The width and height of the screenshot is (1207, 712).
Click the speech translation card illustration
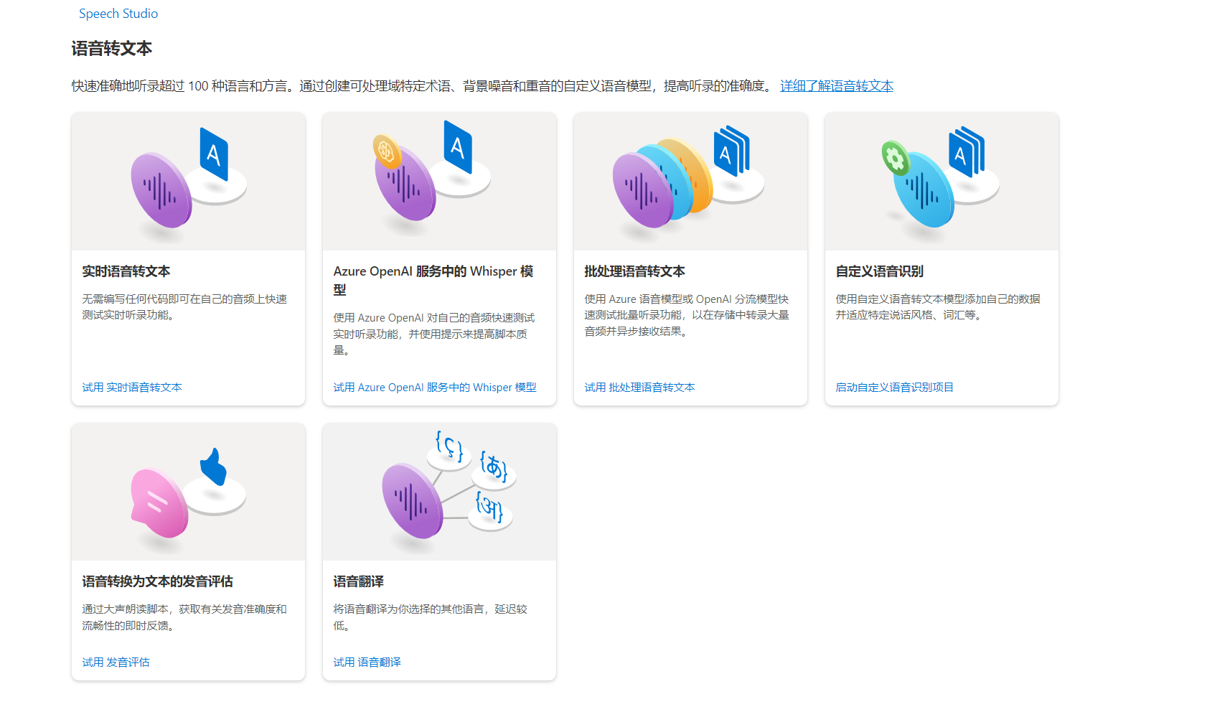[x=439, y=492]
